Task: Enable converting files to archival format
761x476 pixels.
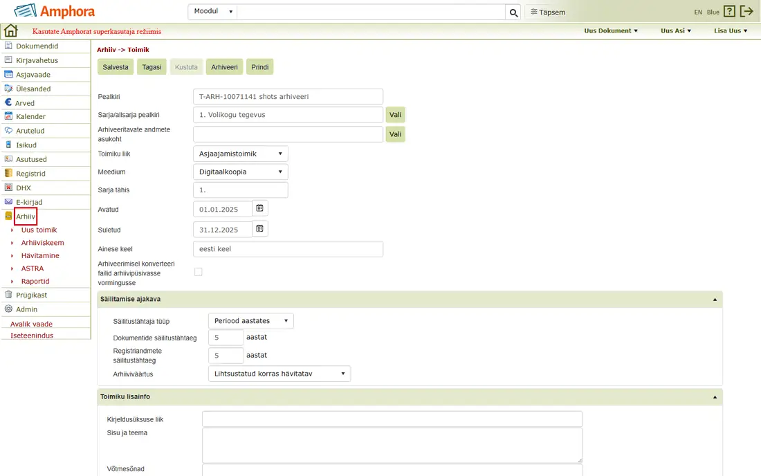Action: pyautogui.click(x=198, y=272)
